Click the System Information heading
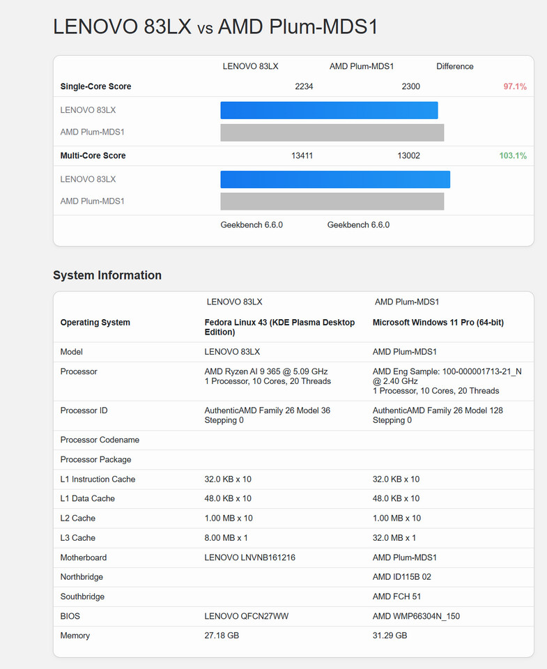Screen dimensions: 547x669 tap(107, 275)
